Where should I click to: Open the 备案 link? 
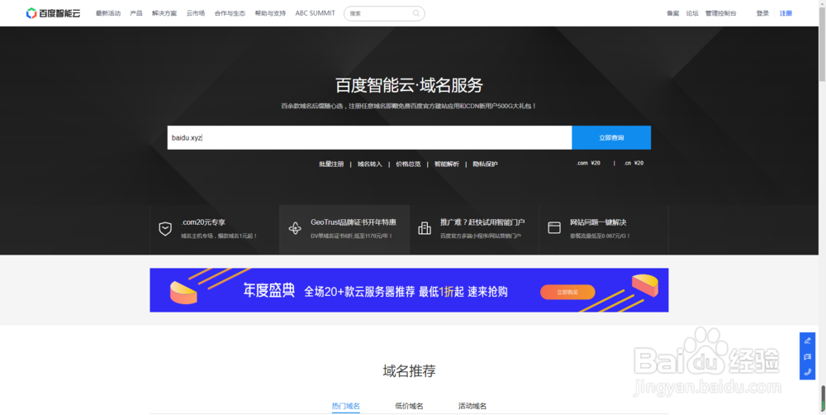click(x=672, y=13)
